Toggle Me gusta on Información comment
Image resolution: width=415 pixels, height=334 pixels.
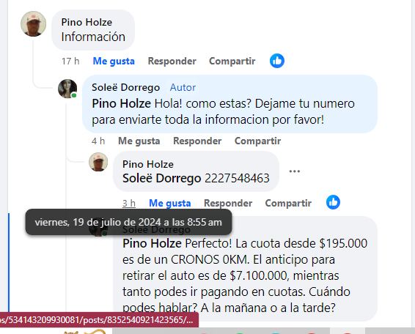coord(114,61)
